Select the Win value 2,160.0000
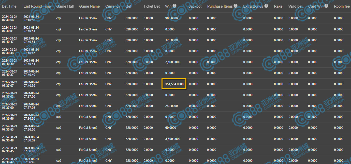This screenshot has width=351, height=164. 173,62
